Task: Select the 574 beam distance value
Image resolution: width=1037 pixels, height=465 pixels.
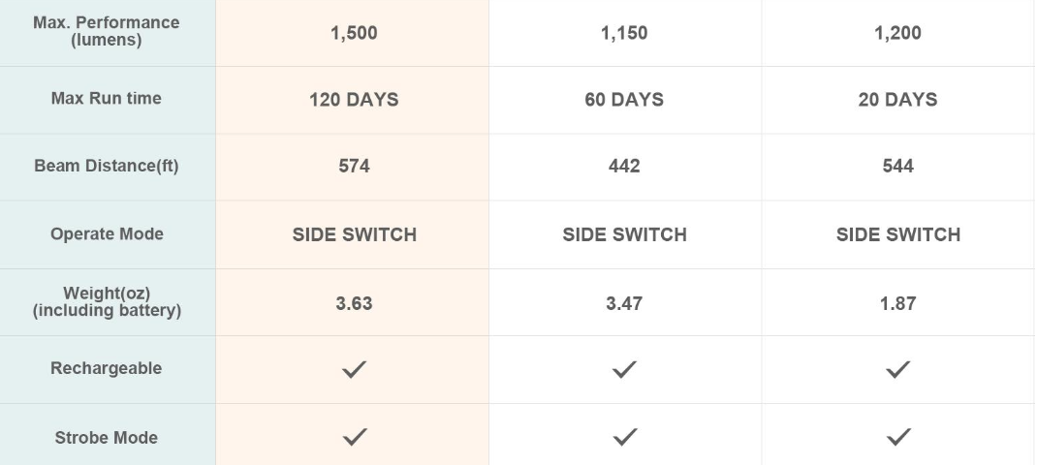Action: pyautogui.click(x=354, y=167)
